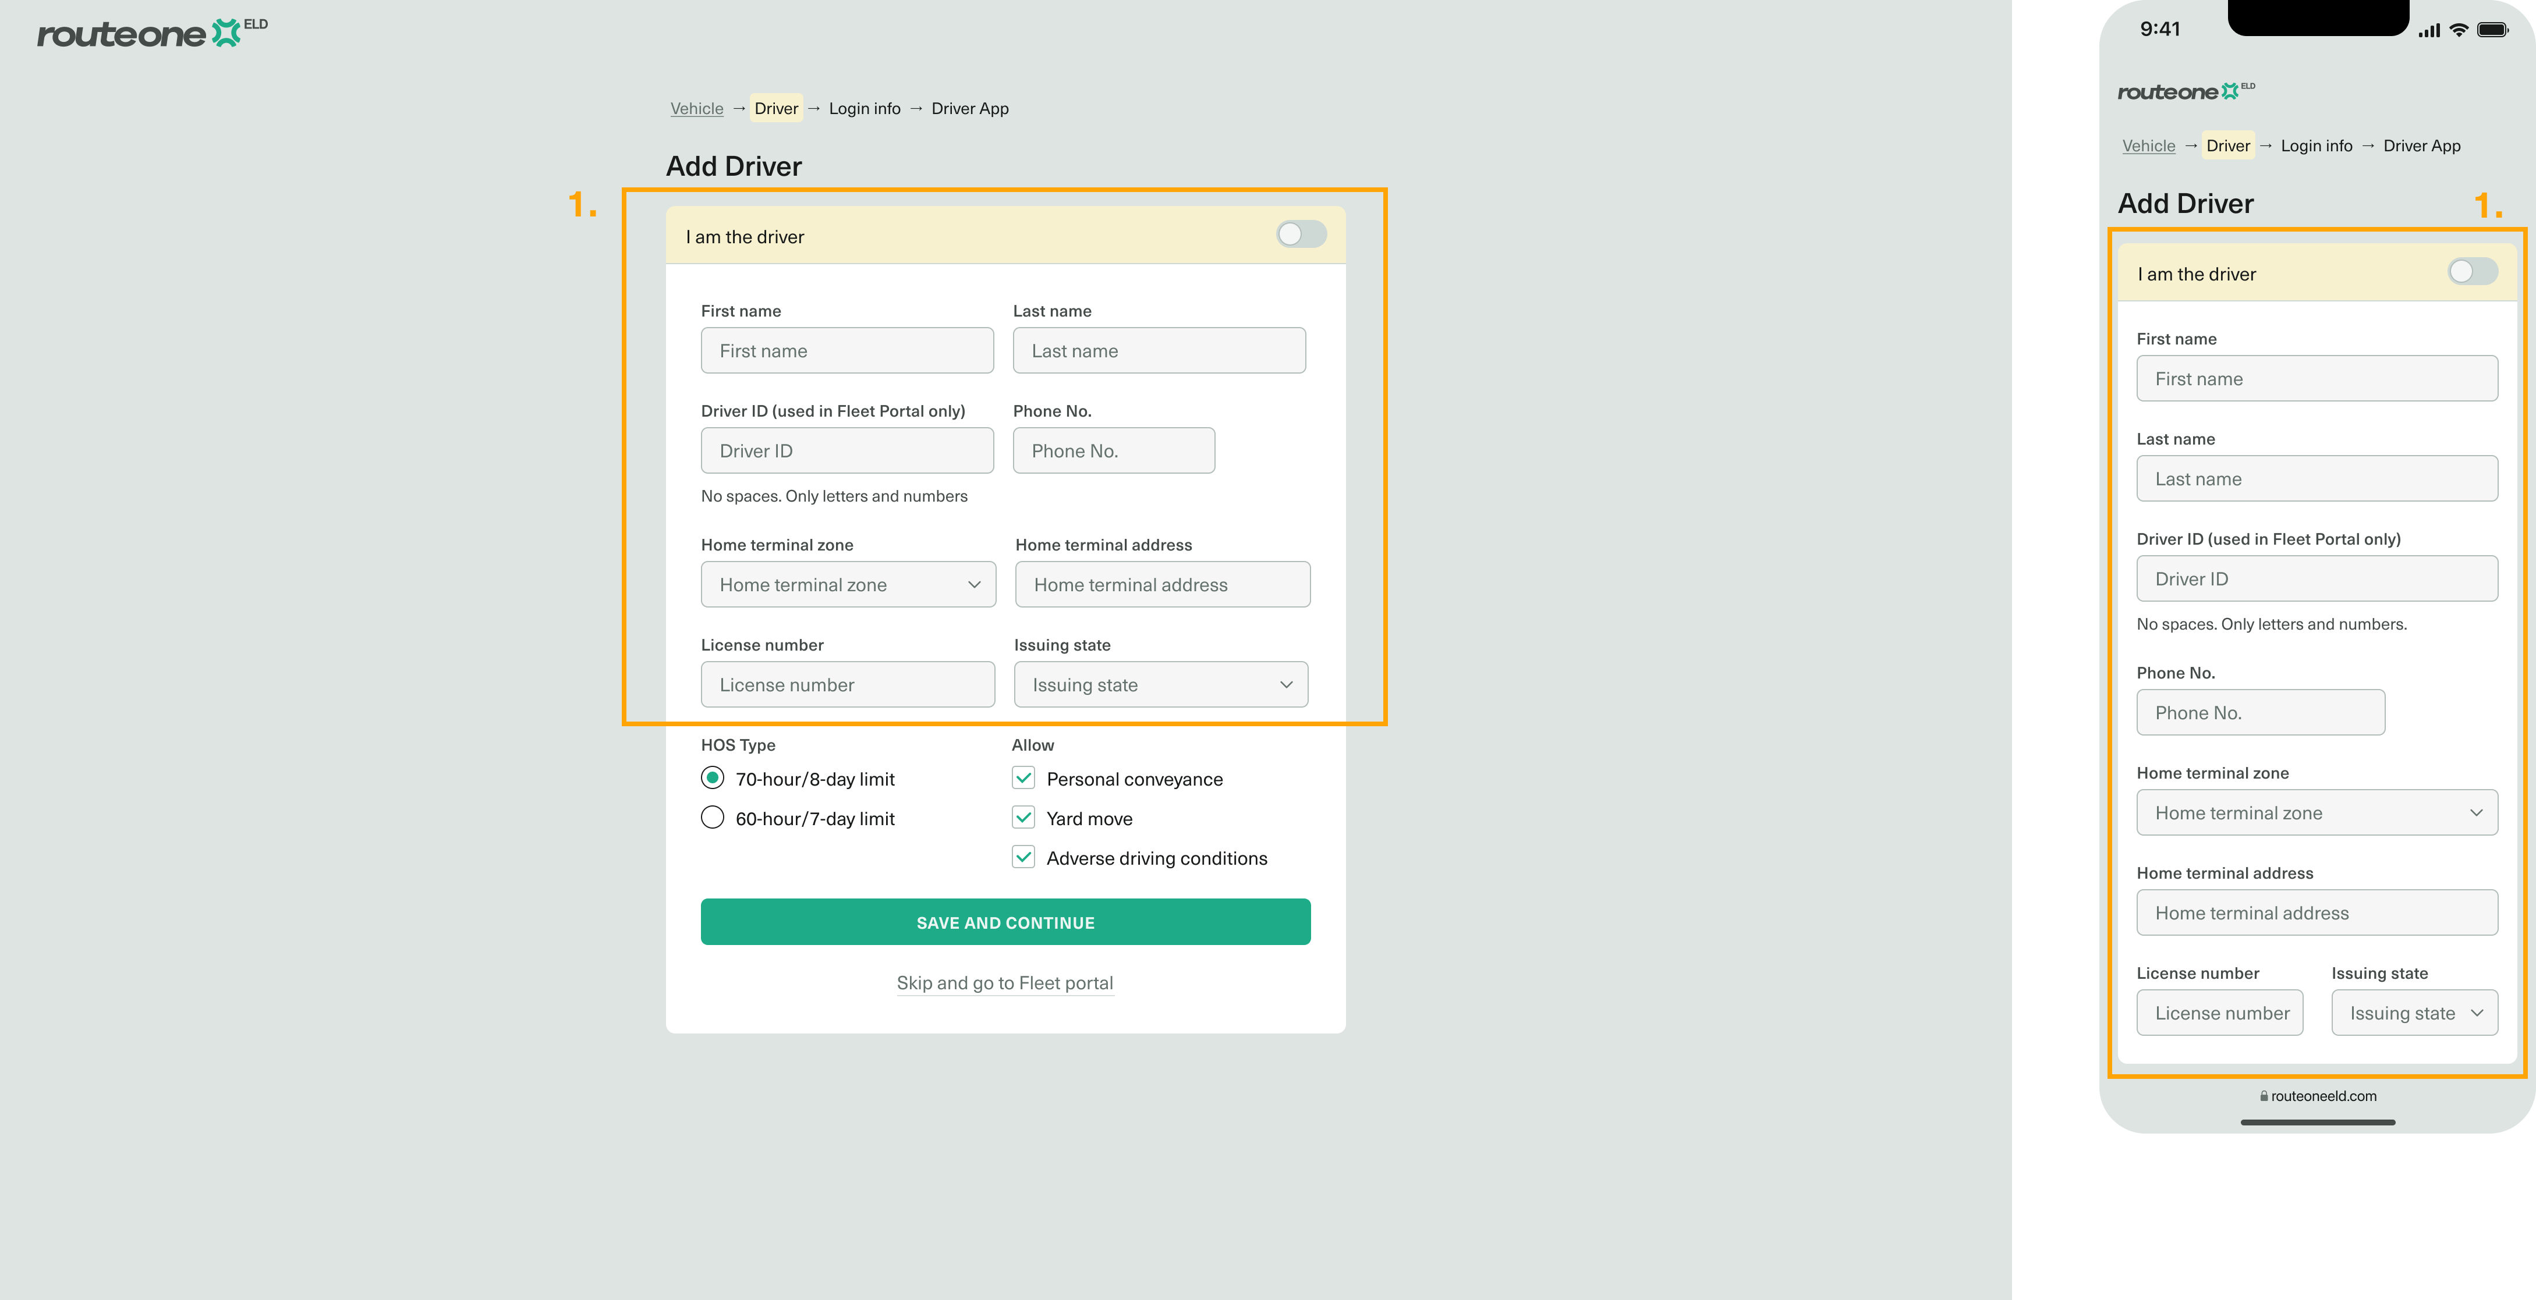The height and width of the screenshot is (1300, 2536).
Task: Uncheck Adverse driving conditions checkbox
Action: pyautogui.click(x=1024, y=857)
